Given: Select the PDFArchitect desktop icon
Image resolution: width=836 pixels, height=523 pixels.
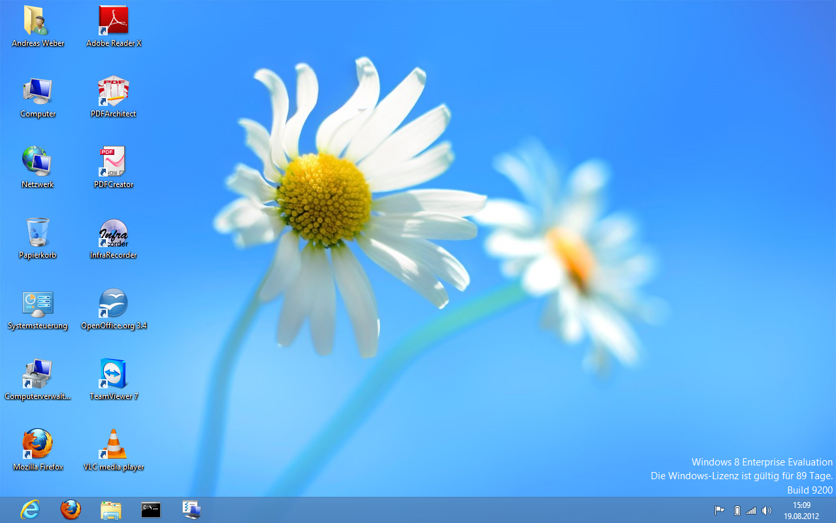Looking at the screenshot, I should [x=114, y=92].
